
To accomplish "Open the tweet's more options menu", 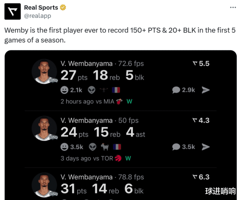I will [x=233, y=7].
